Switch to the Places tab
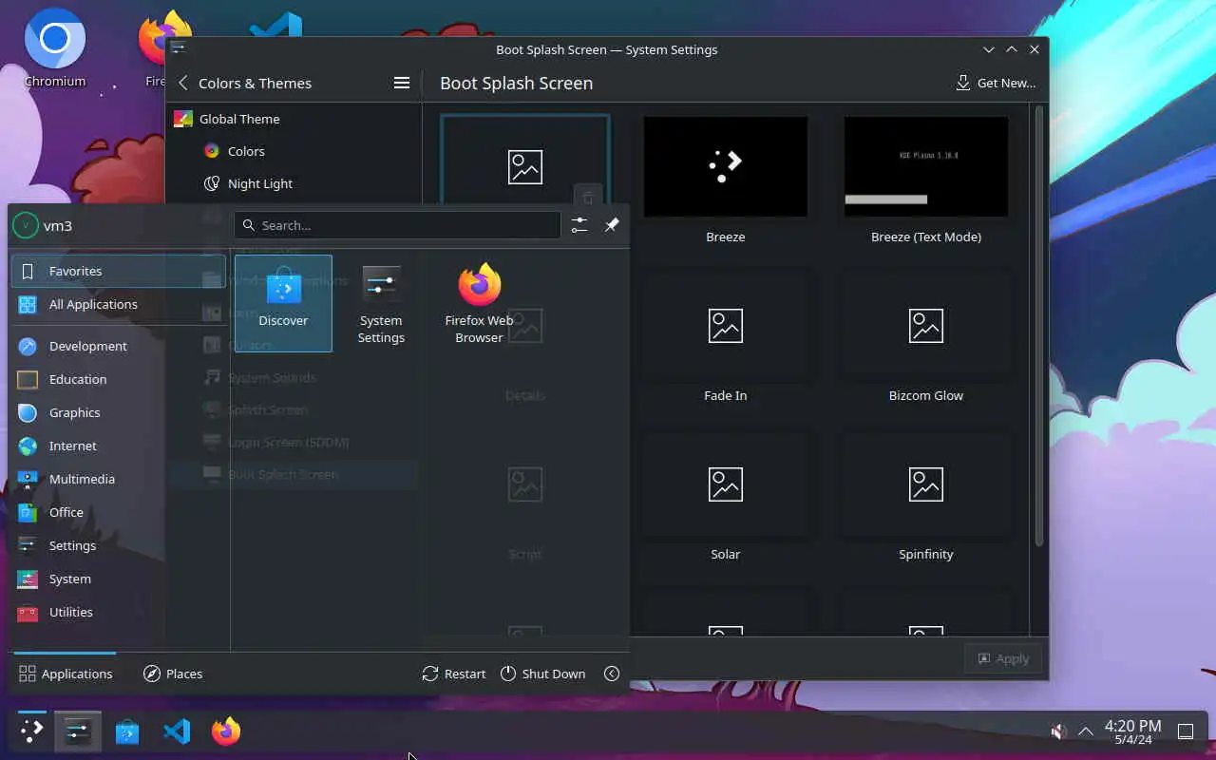 (173, 674)
